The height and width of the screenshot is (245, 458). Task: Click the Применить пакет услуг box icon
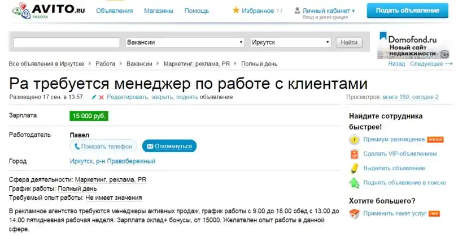point(354,214)
